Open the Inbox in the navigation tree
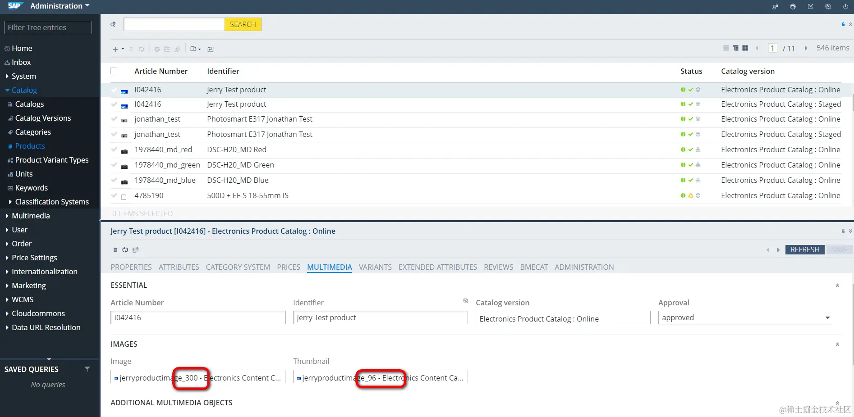 (21, 62)
